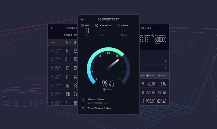Click the server icon next to Atlantic Metro
Screen dimensions: 217x129
pyautogui.click(x=83, y=100)
